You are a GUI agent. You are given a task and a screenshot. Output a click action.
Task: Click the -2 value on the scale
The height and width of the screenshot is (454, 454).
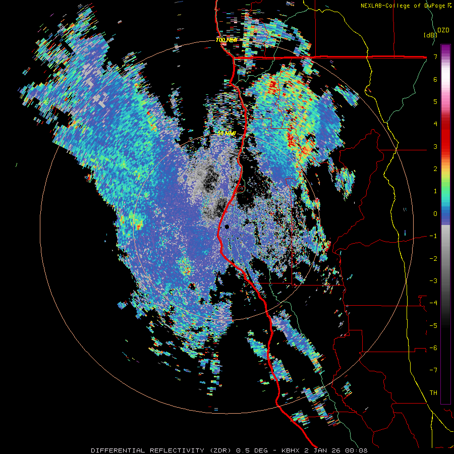(433, 259)
